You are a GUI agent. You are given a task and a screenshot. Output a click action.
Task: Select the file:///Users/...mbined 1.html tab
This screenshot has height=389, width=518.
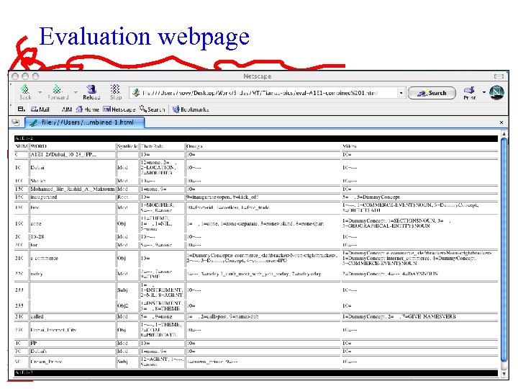[85, 122]
